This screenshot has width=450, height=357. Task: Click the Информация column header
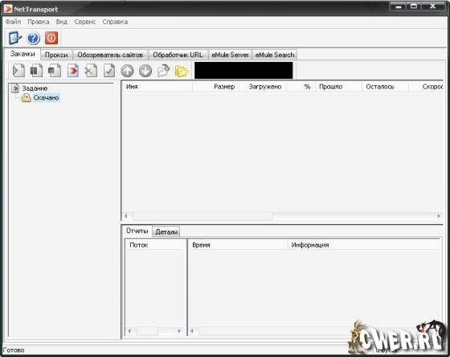click(x=363, y=245)
